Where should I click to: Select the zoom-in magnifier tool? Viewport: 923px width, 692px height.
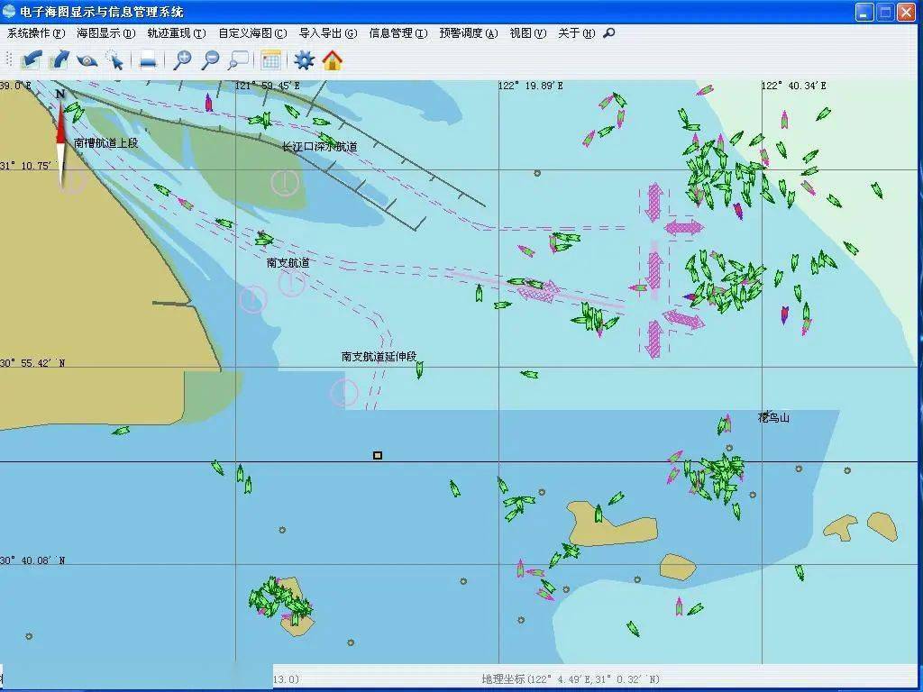pyautogui.click(x=181, y=60)
